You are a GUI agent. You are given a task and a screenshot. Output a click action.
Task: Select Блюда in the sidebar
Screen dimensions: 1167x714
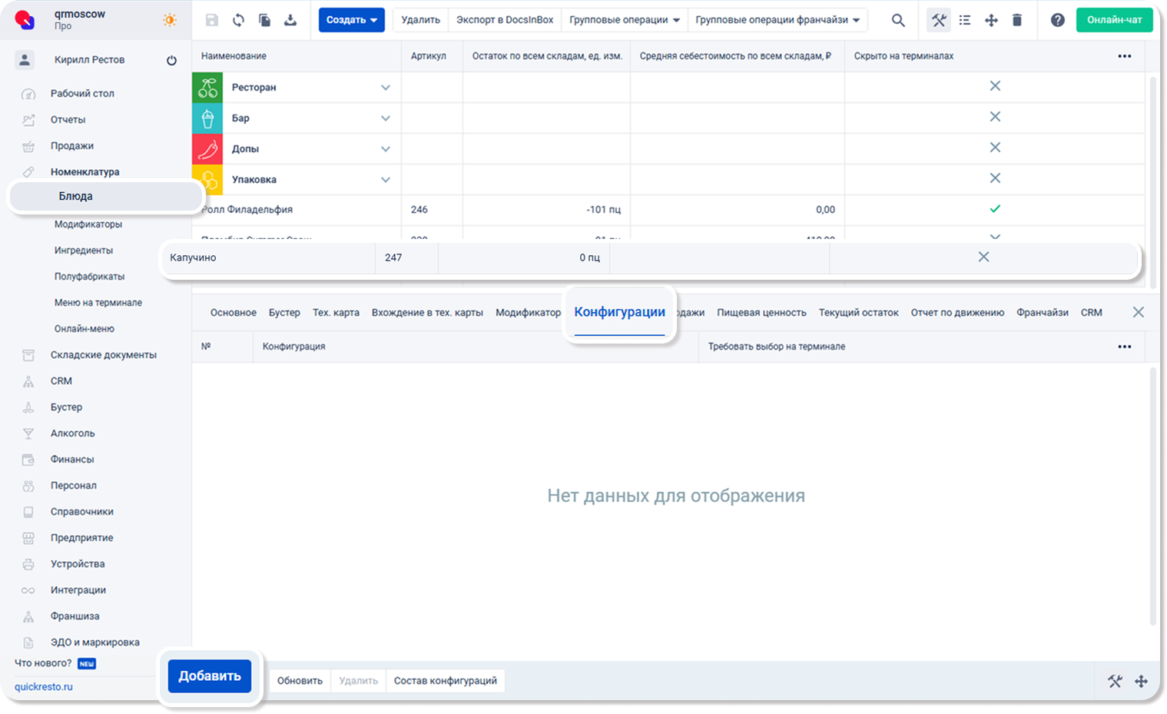(x=106, y=197)
